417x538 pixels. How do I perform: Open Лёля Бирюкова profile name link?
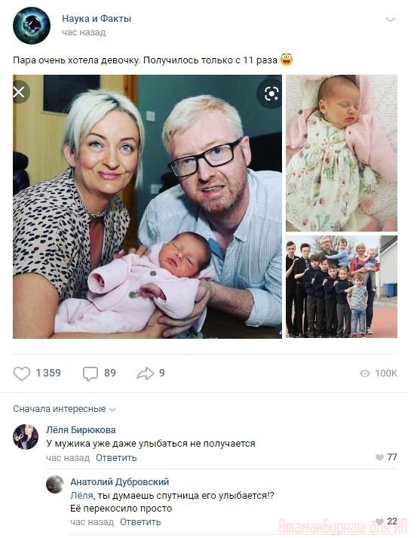(x=81, y=430)
